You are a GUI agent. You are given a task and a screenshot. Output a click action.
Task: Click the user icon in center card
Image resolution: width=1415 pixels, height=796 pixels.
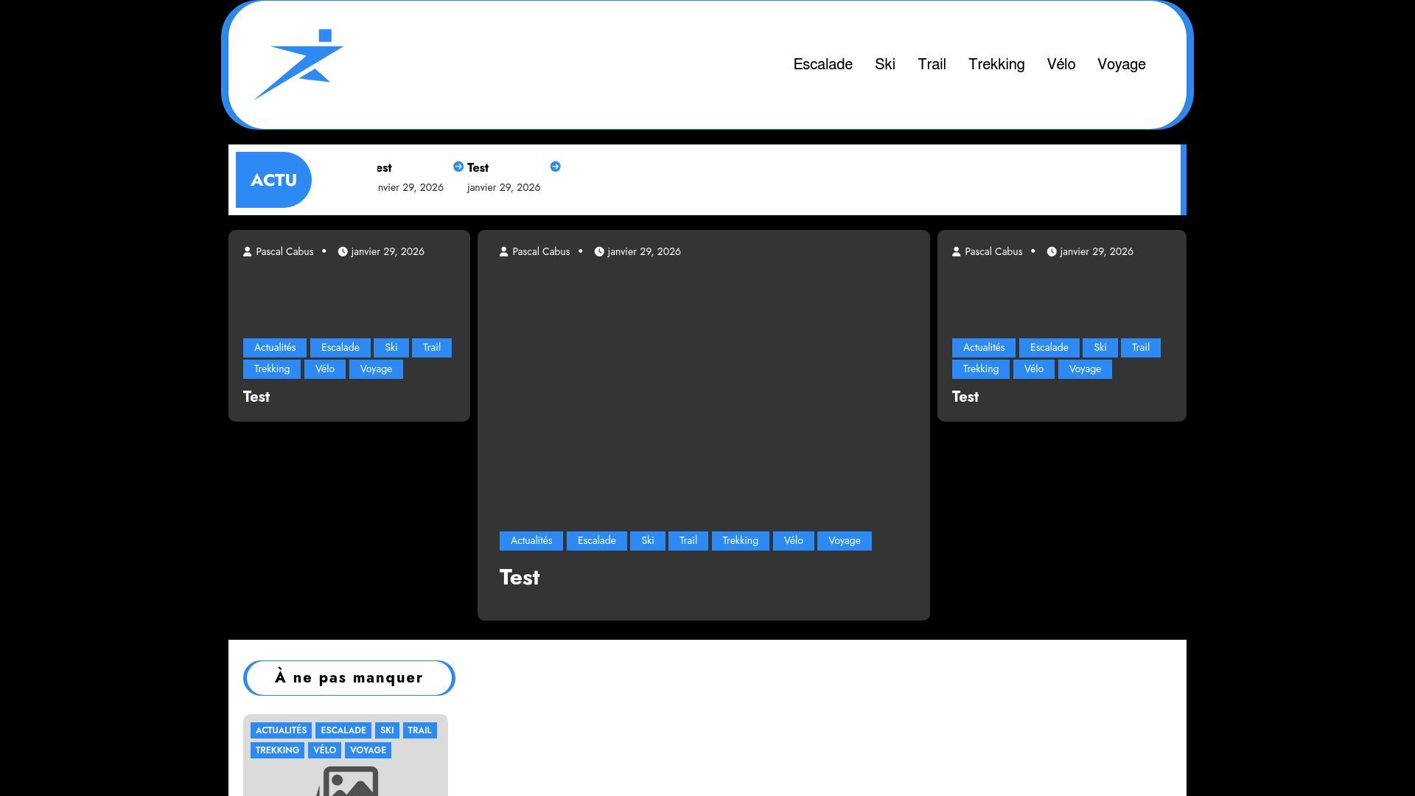click(x=504, y=251)
